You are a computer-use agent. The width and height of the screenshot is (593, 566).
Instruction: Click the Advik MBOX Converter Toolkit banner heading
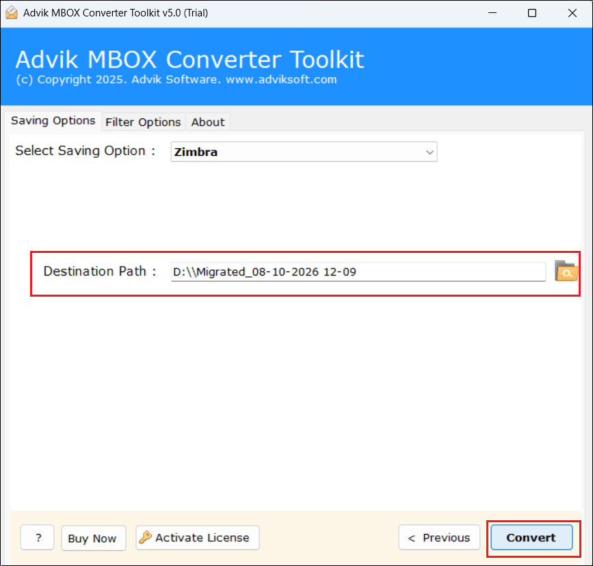(x=189, y=59)
